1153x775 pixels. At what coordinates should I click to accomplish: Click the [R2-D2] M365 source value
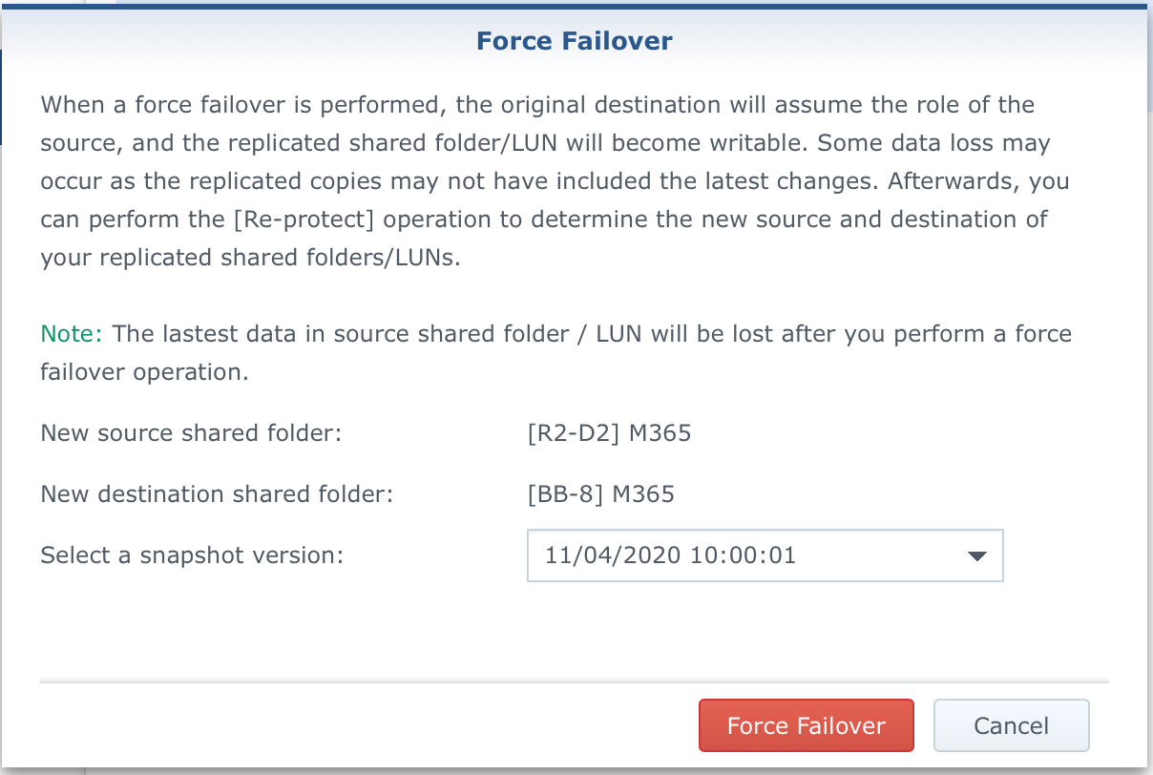(609, 433)
